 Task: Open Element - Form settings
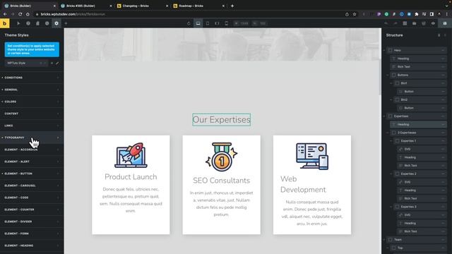(x=32, y=234)
